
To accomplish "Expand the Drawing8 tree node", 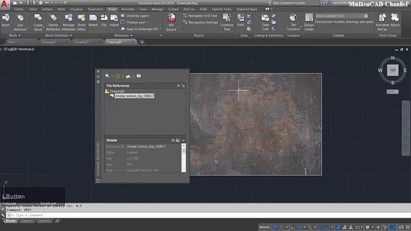I will coord(107,91).
